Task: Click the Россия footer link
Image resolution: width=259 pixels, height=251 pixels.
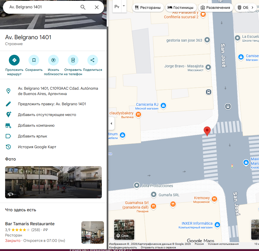Action: [199, 244]
